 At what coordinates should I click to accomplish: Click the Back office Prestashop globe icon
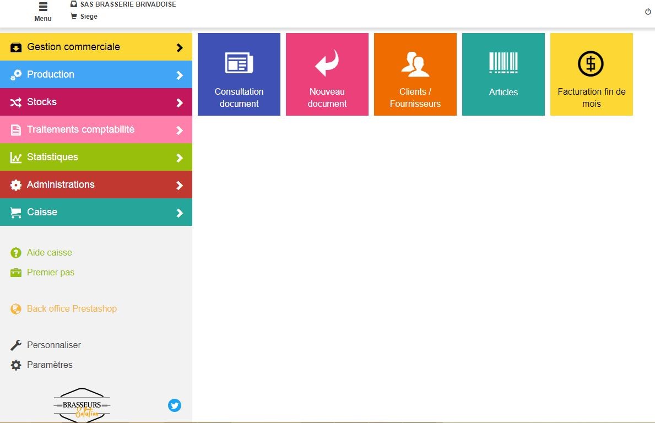click(x=16, y=309)
